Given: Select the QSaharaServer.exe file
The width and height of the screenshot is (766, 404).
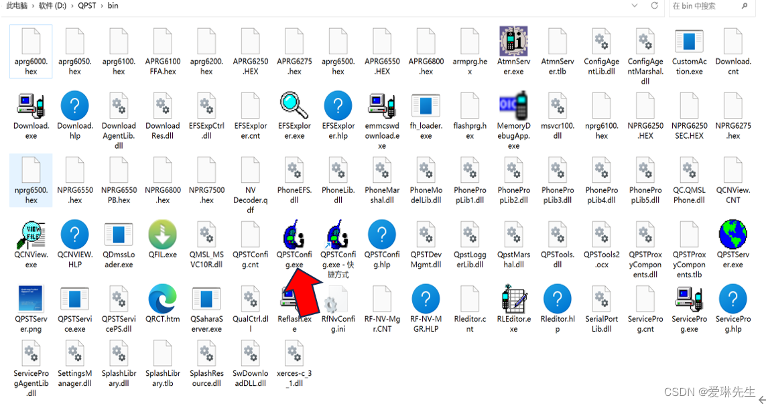Looking at the screenshot, I should [206, 299].
